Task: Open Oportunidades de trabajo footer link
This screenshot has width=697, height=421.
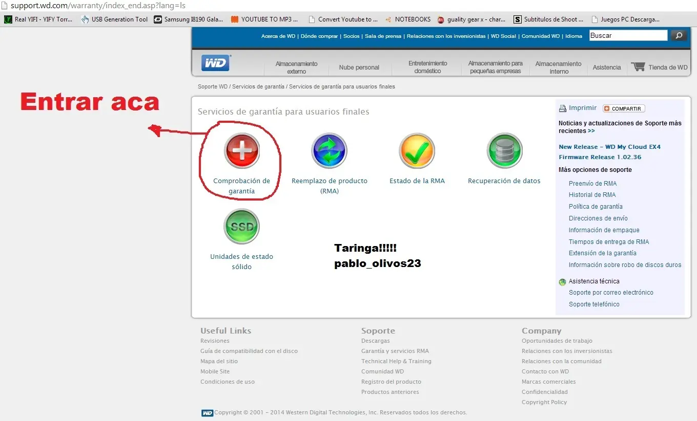Action: point(557,341)
